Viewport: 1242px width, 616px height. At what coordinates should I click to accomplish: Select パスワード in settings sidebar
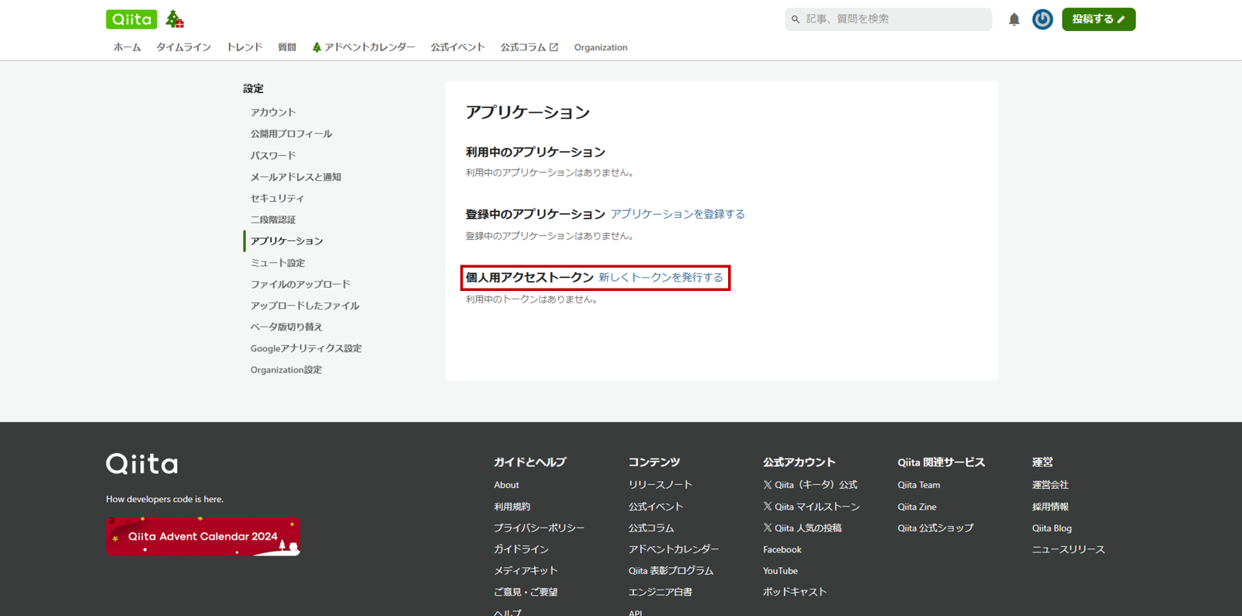click(x=273, y=156)
